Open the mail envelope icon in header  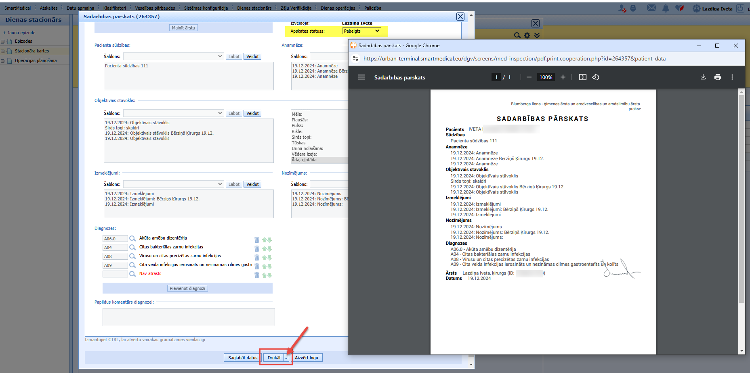pos(651,8)
